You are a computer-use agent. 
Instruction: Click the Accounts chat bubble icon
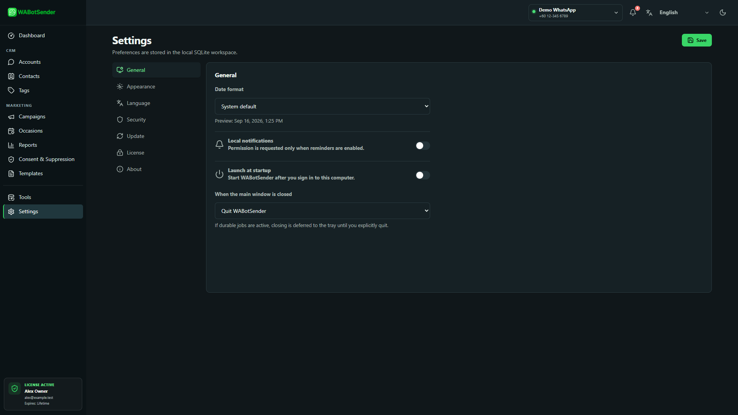point(11,62)
